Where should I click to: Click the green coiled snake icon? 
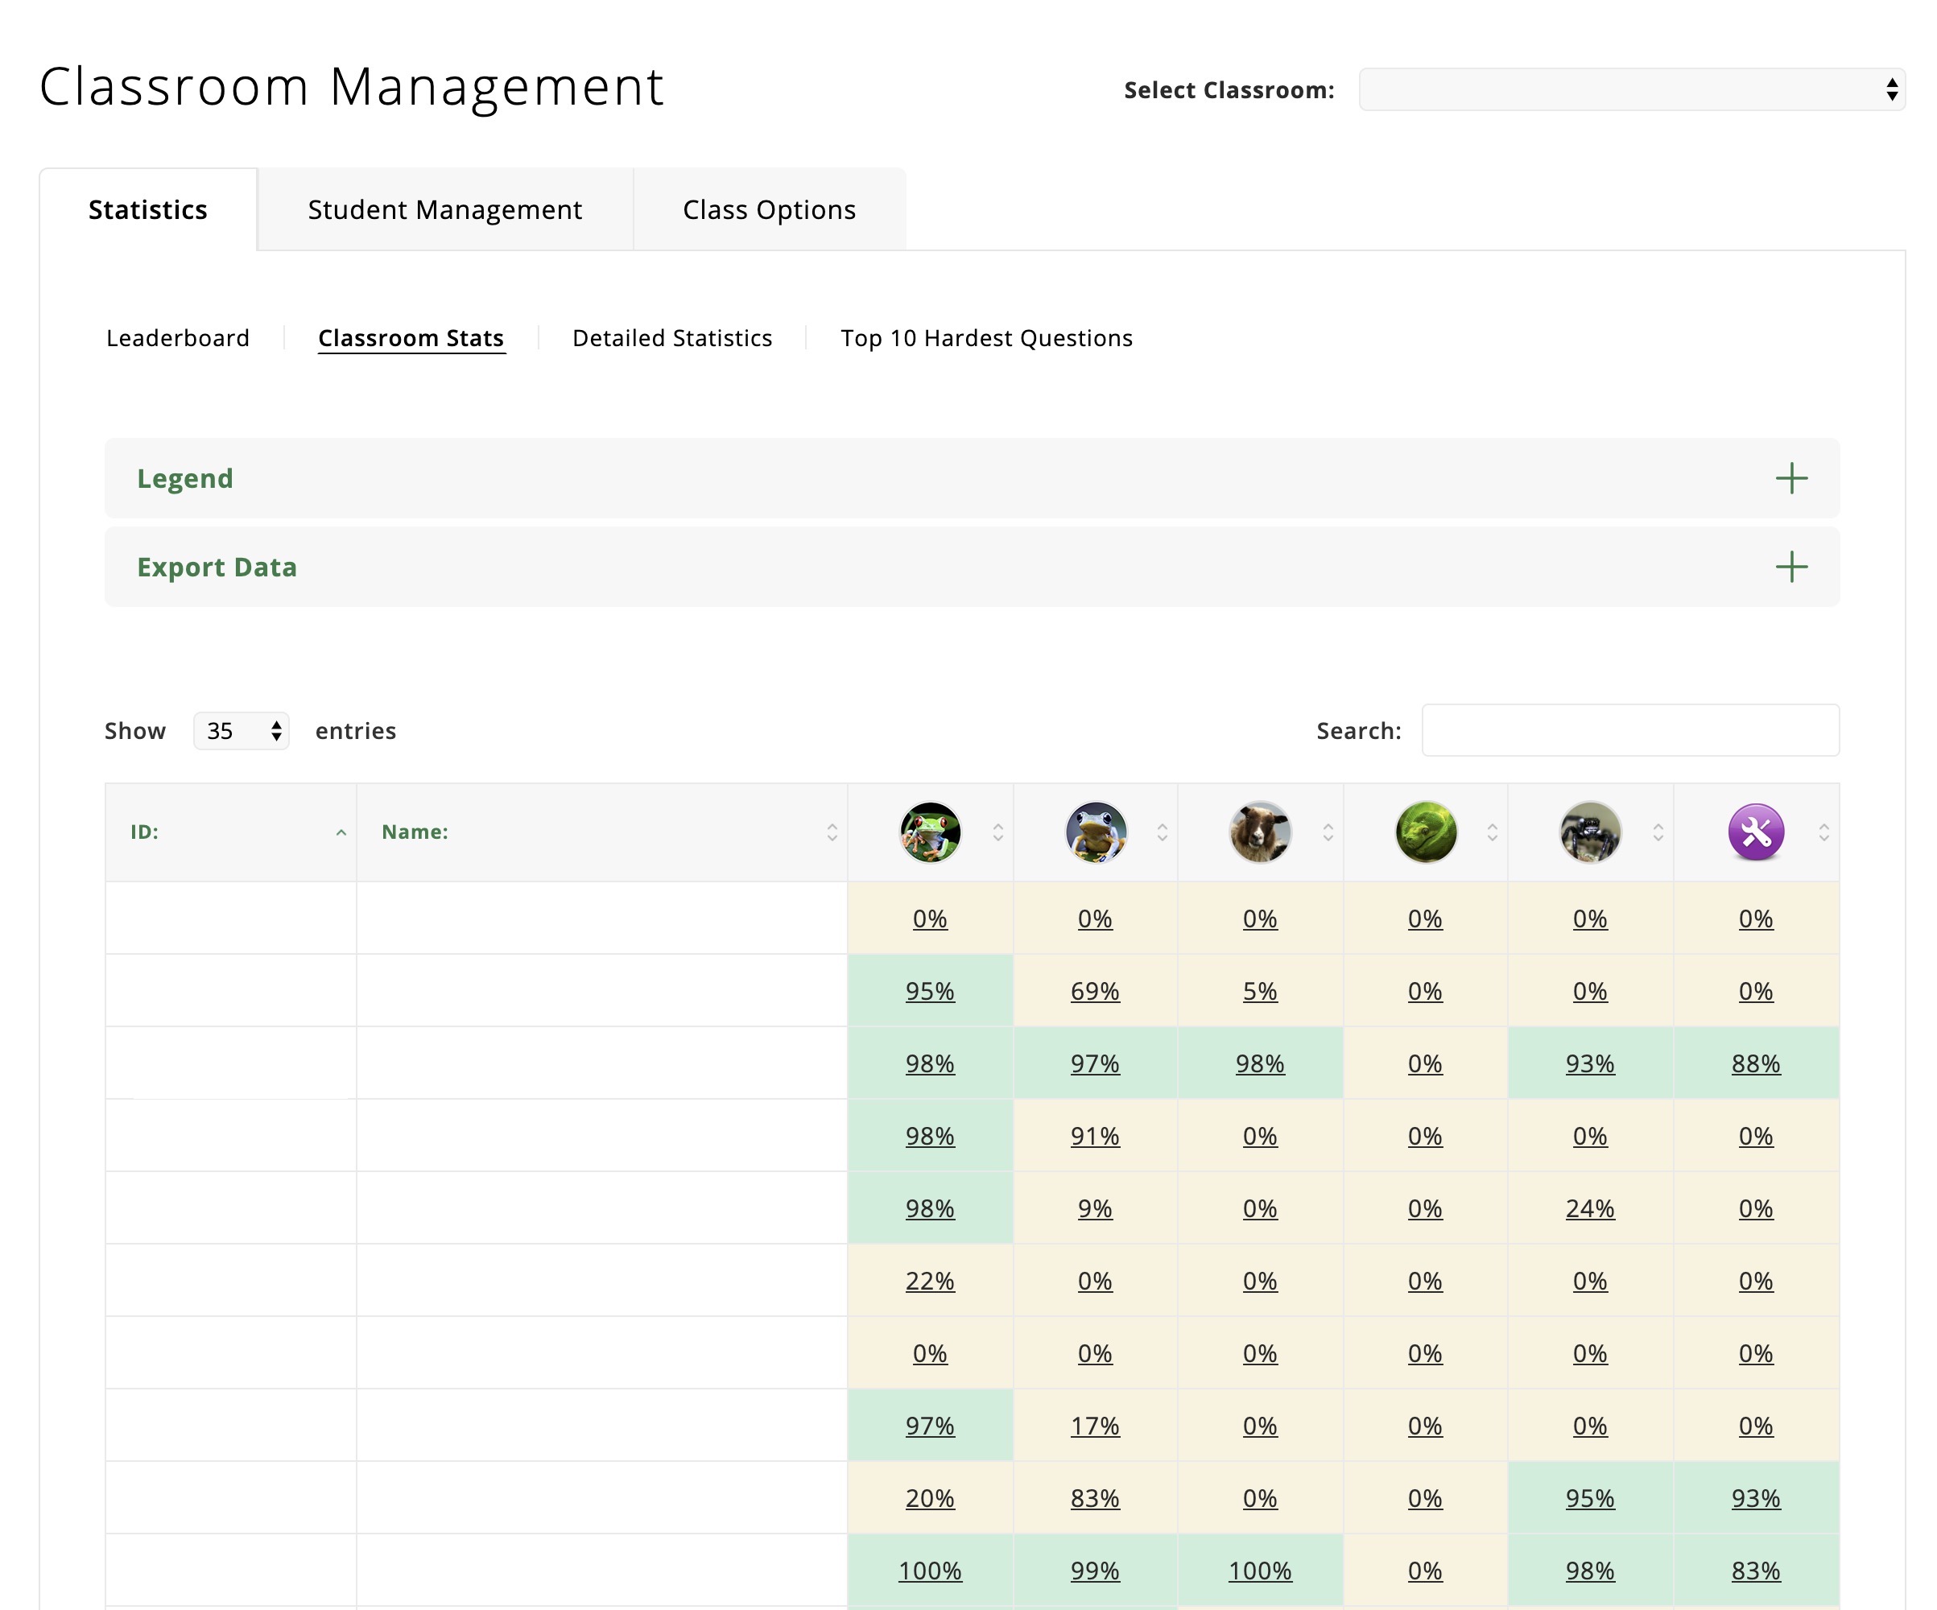(x=1425, y=832)
